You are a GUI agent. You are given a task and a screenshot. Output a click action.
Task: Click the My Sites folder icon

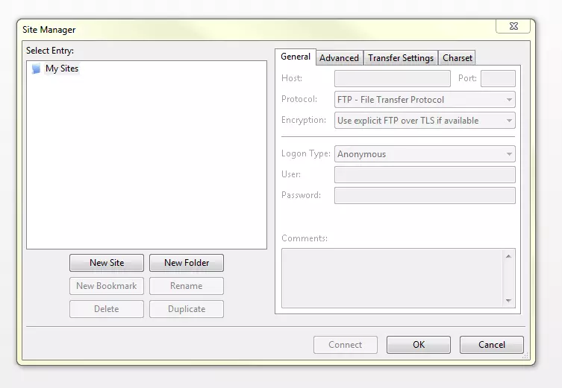tap(36, 69)
